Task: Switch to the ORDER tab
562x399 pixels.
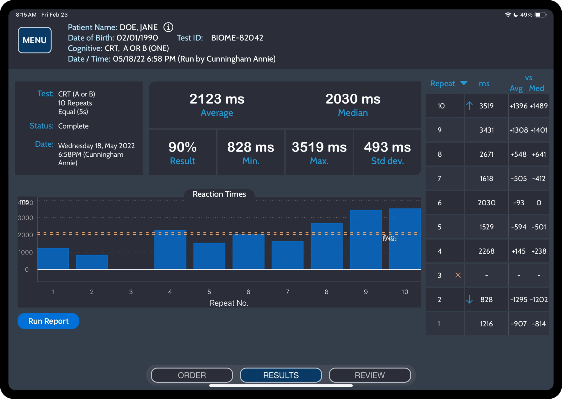Action: tap(192, 375)
